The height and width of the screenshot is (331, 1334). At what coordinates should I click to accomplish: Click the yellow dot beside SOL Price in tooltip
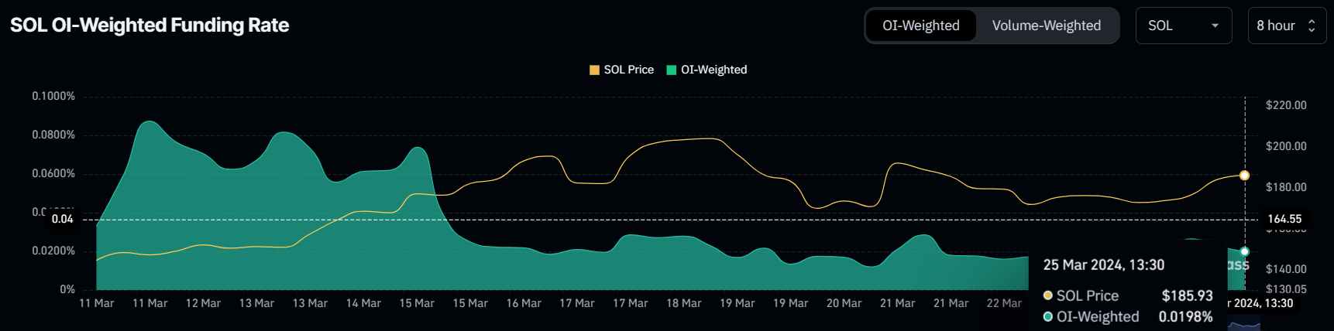[x=1048, y=295]
